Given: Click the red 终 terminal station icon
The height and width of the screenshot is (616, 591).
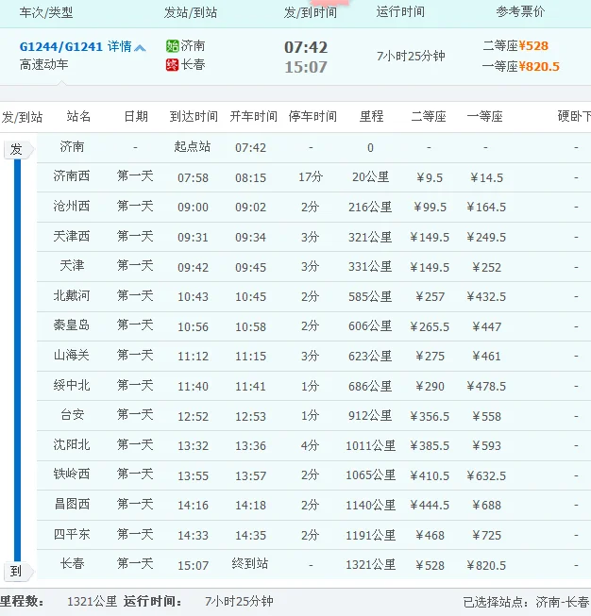Looking at the screenshot, I should (172, 65).
